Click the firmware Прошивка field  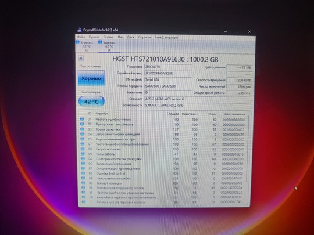pos(168,67)
